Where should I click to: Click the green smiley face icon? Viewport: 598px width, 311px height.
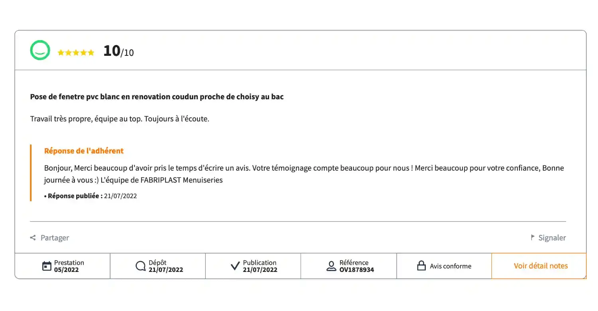(40, 51)
